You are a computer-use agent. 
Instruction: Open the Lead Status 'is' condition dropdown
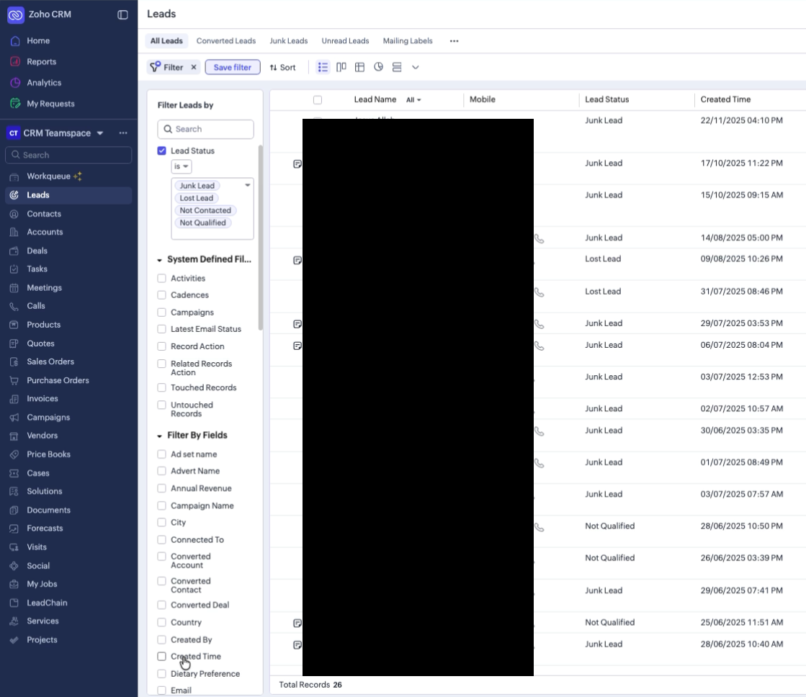[x=181, y=166]
